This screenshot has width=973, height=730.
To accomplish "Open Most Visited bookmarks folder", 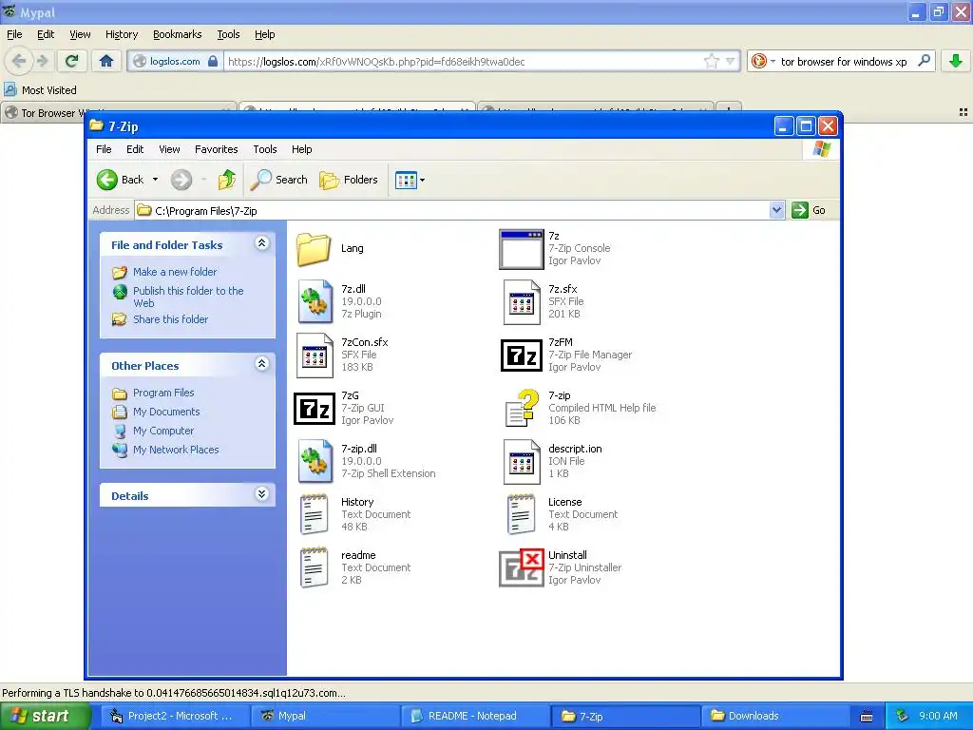I will (41, 90).
